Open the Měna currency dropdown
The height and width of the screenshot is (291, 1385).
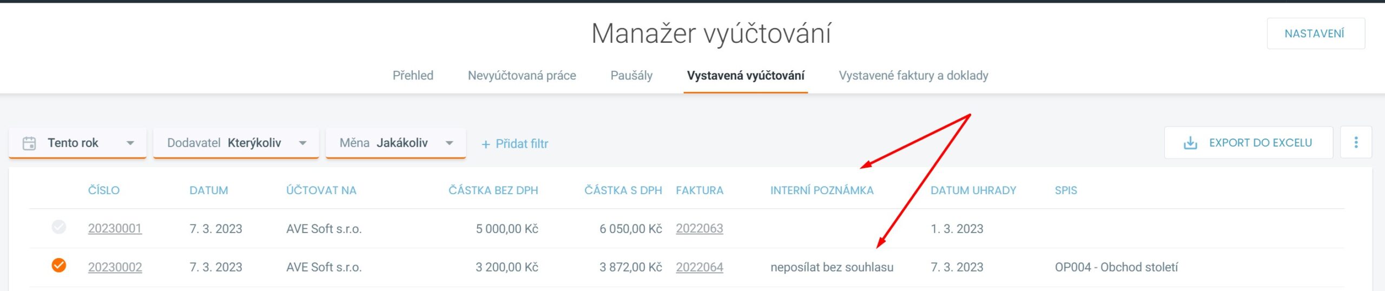[449, 143]
